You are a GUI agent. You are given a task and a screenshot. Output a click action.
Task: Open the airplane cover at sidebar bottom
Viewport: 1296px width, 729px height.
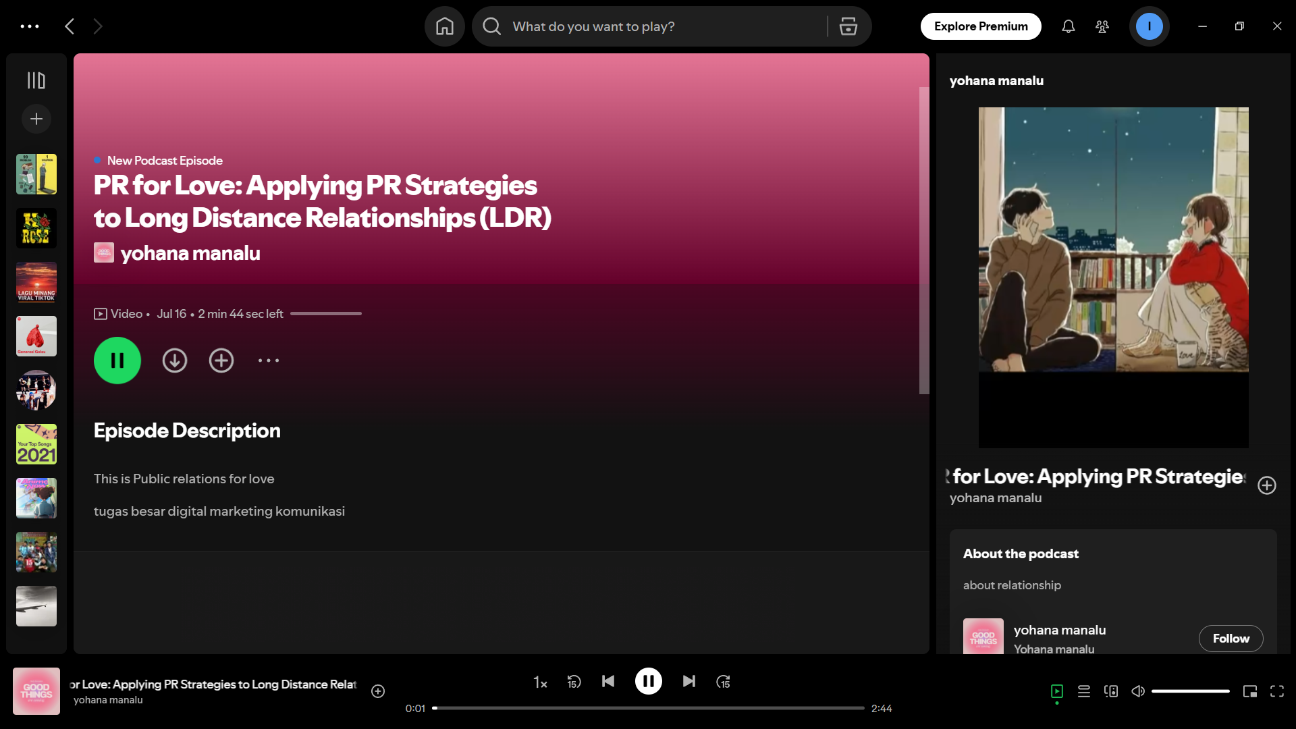(36, 606)
